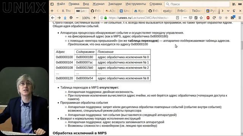Viewport: 243px width, 136px height.
Task: Select the active 'Lect' tab
Action: click(x=82, y=11)
